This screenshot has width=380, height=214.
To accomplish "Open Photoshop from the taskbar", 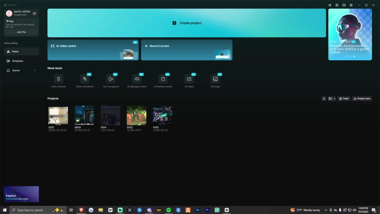I will tap(198, 210).
